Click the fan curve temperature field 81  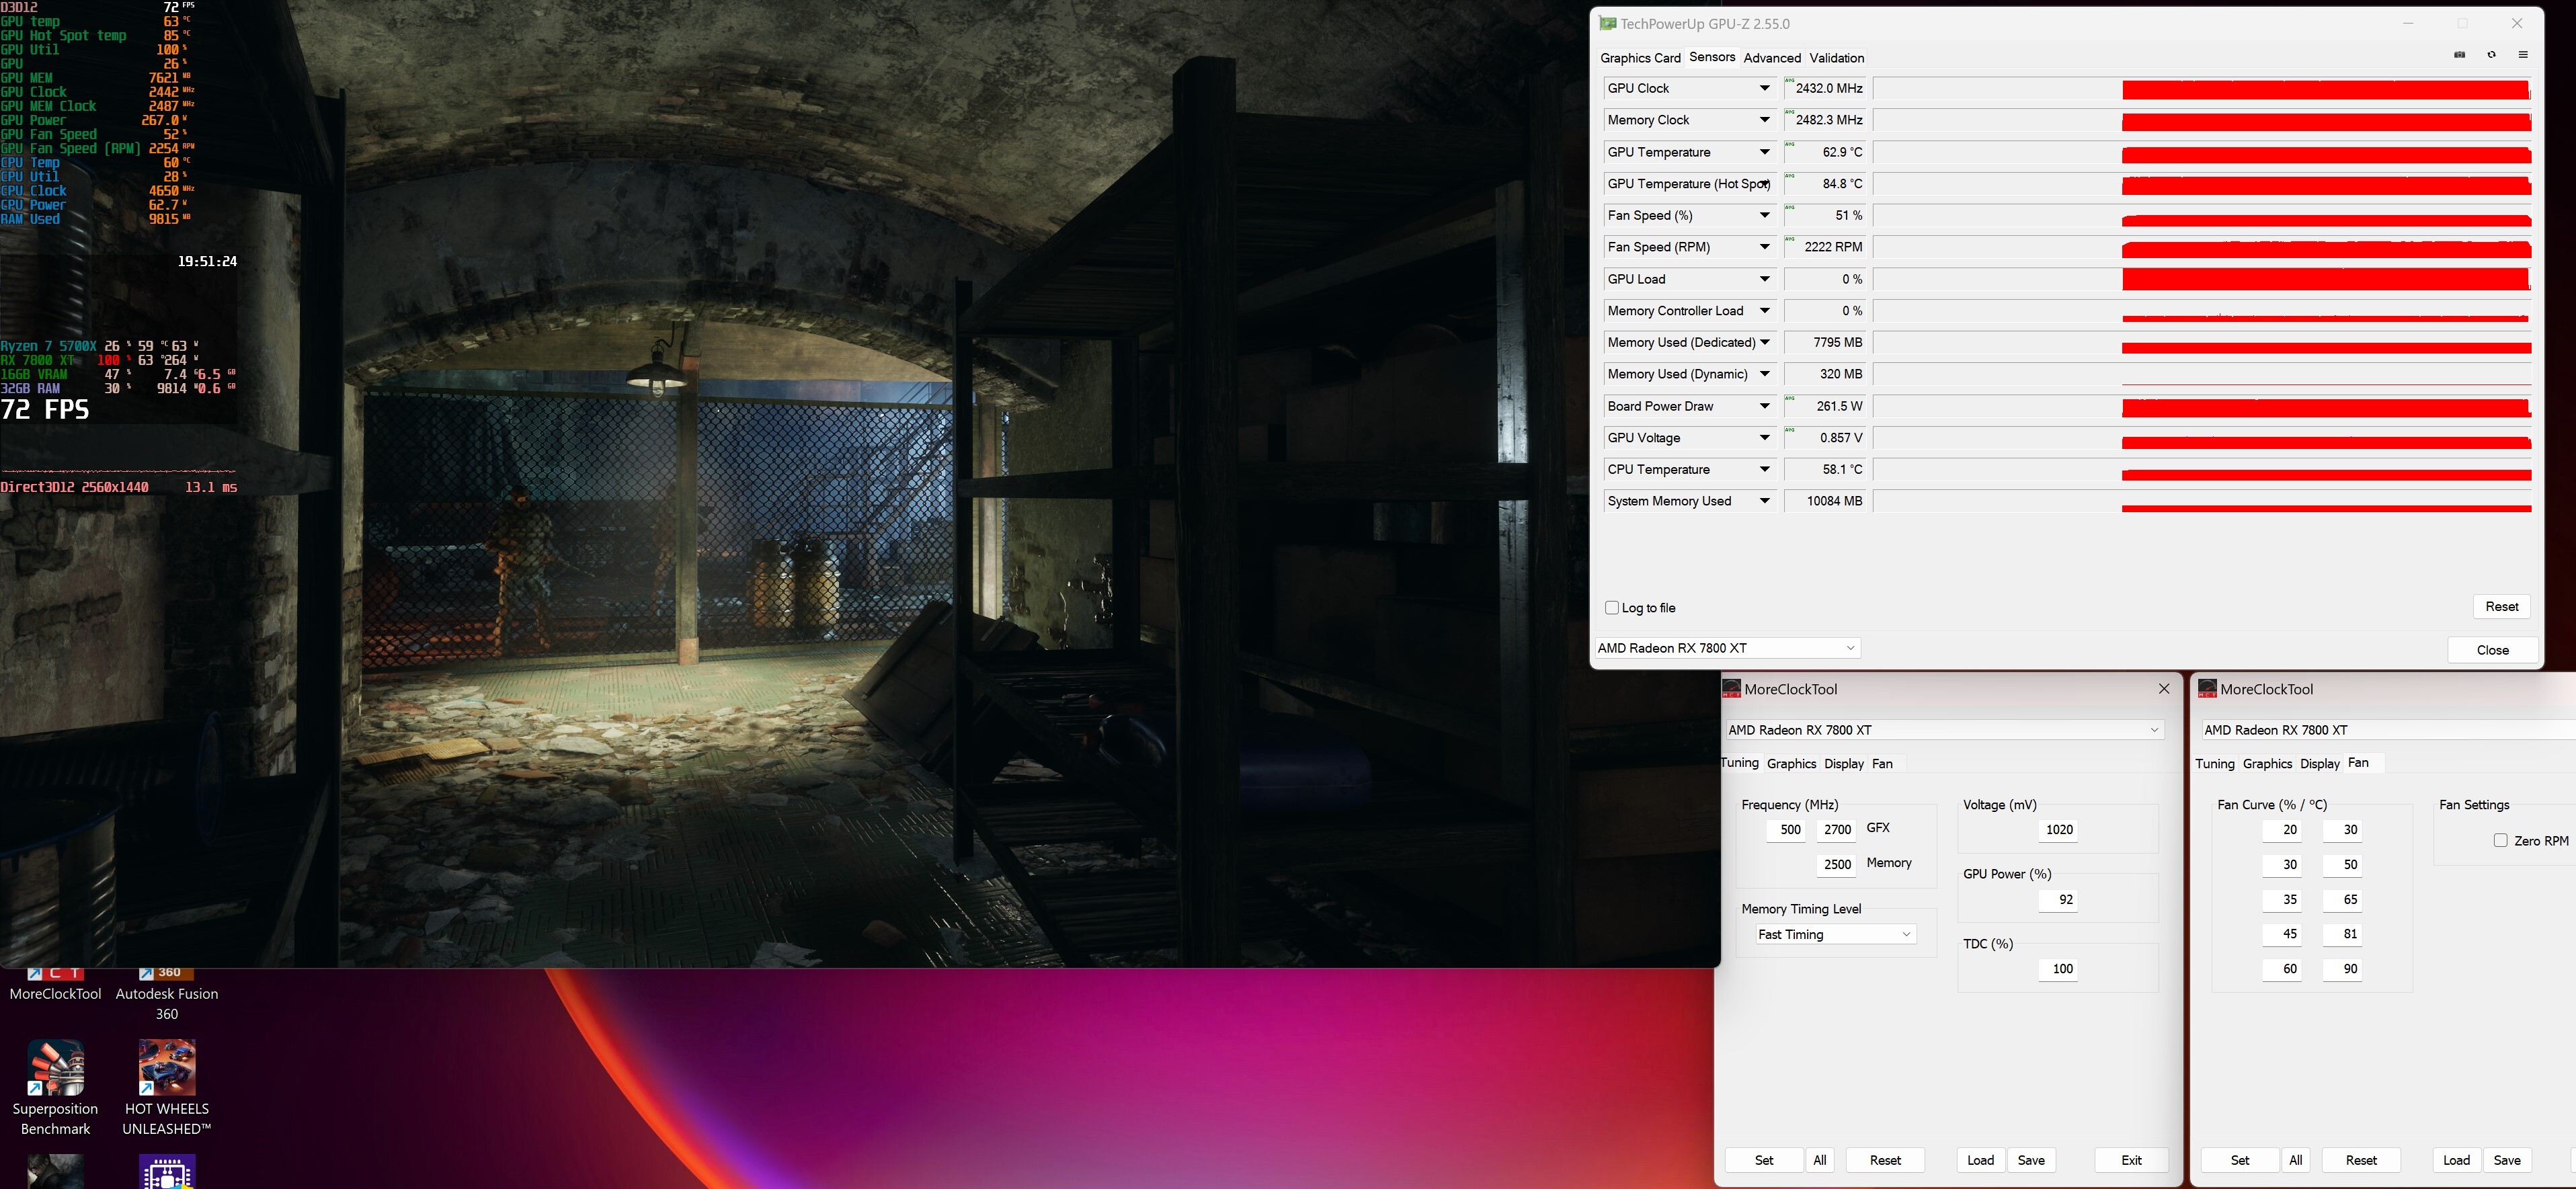[2342, 934]
